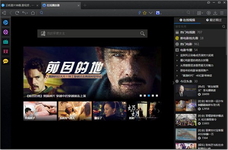Open the red 美女 sidebar icon
228x150 pixels.
pyautogui.click(x=6, y=51)
